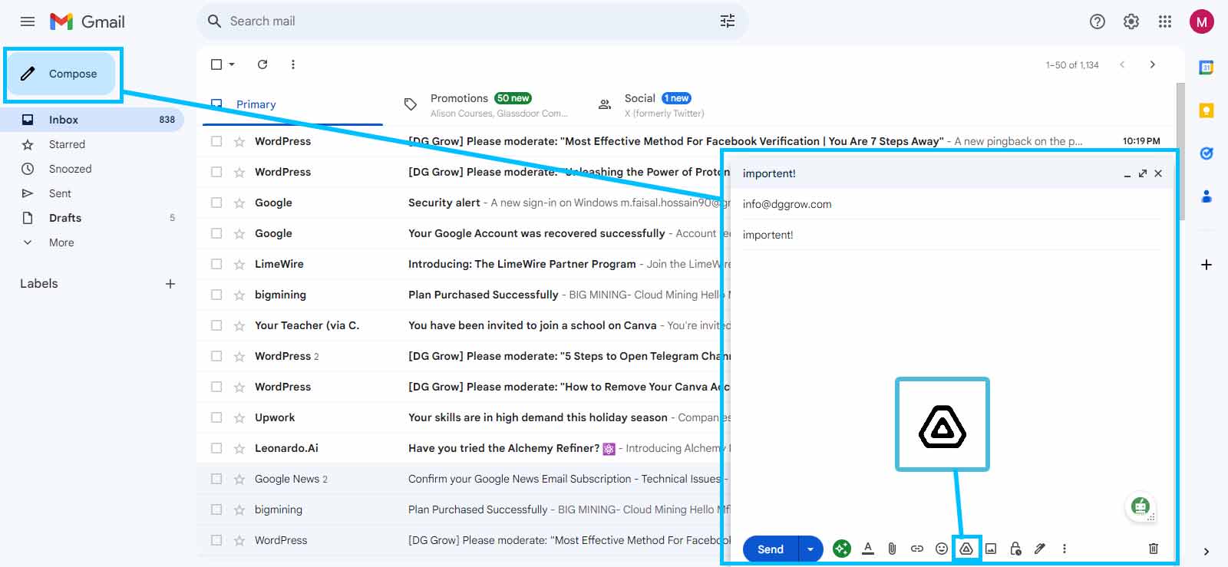Switch to the Social tab

680,104
